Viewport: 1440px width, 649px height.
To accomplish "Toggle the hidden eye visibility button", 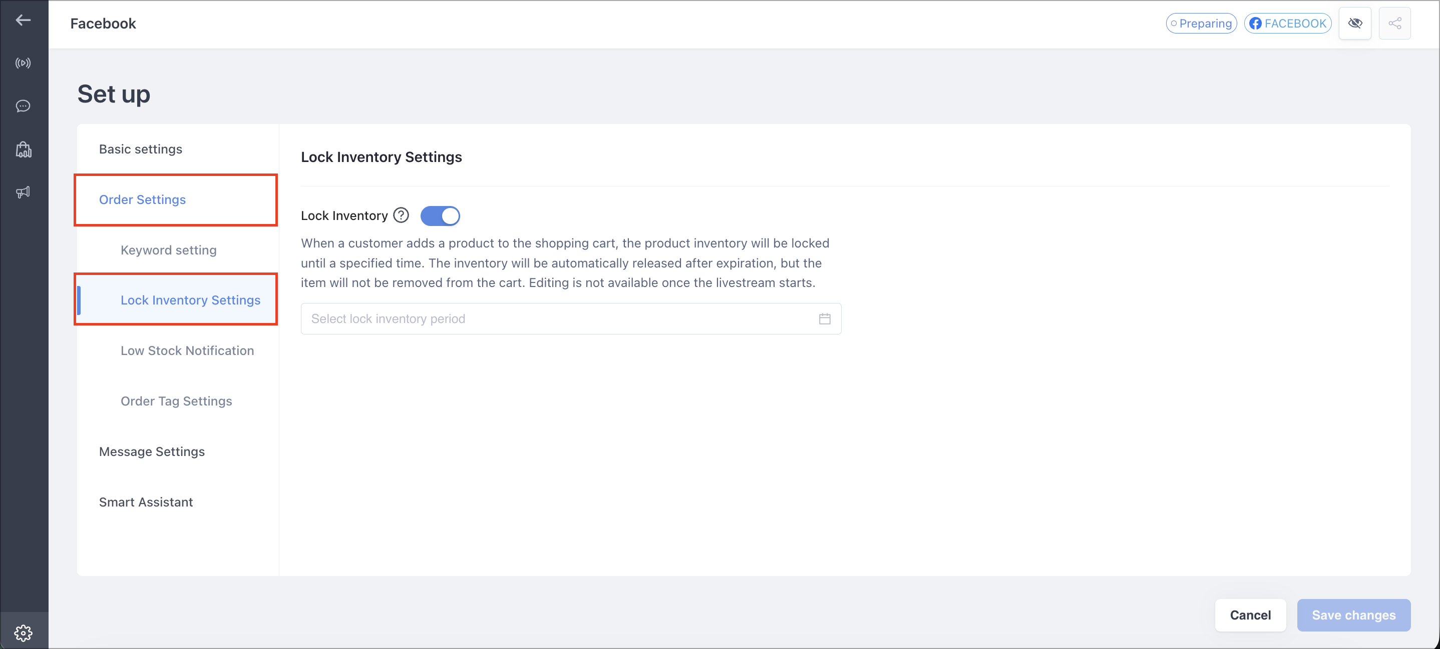I will tap(1354, 23).
